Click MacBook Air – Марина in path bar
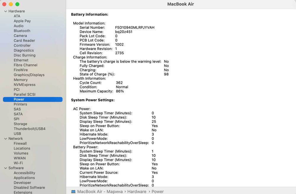The image size is (296, 194). (x=100, y=192)
